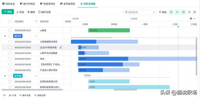Click the 40.00% 测试 progress bar
200x98 pixels.
[138, 59]
